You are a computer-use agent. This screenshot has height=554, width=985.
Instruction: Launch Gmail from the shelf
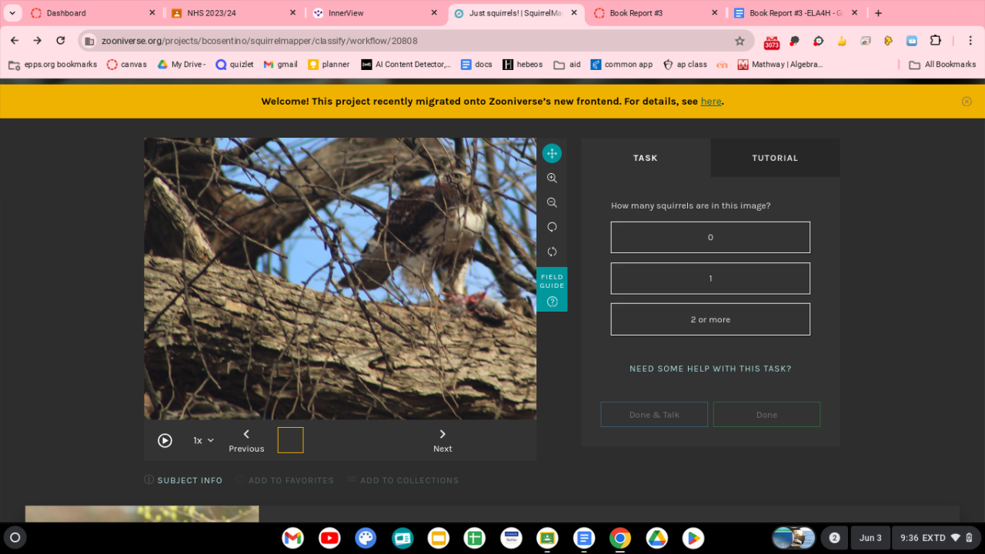292,538
